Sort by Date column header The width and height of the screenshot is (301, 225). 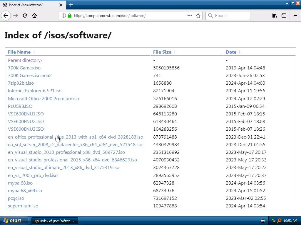pyautogui.click(x=231, y=52)
